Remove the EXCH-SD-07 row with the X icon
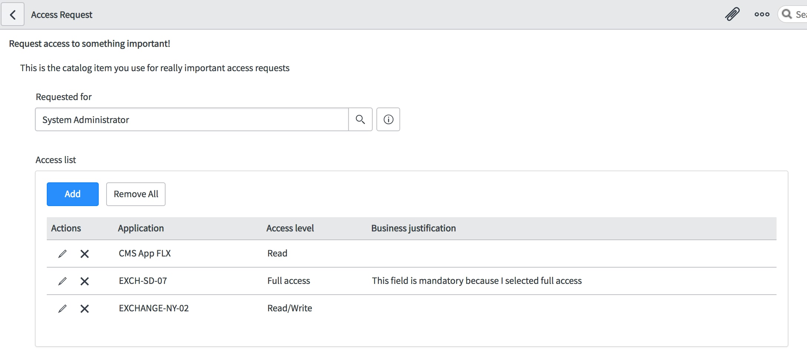Image resolution: width=807 pixels, height=361 pixels. tap(85, 281)
